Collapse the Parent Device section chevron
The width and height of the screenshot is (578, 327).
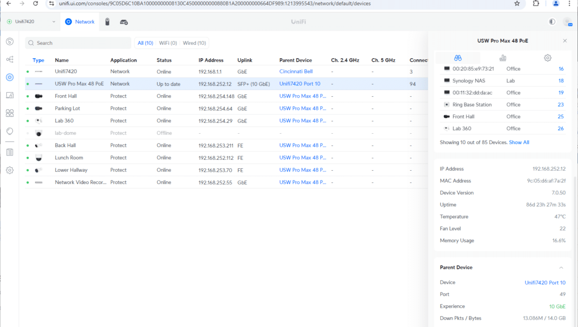pyautogui.click(x=561, y=268)
